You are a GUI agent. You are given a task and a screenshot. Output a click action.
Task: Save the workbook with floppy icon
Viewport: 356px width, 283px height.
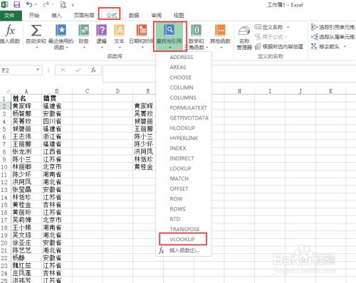(16, 4)
